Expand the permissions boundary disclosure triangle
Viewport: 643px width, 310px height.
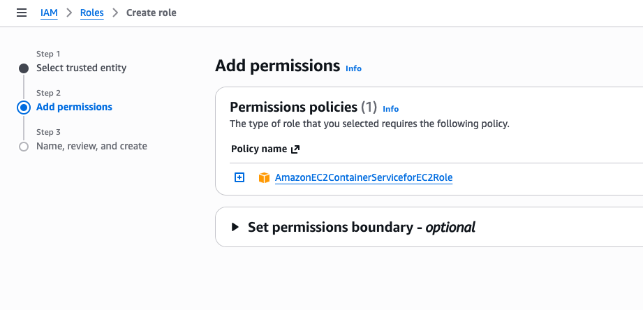point(235,227)
